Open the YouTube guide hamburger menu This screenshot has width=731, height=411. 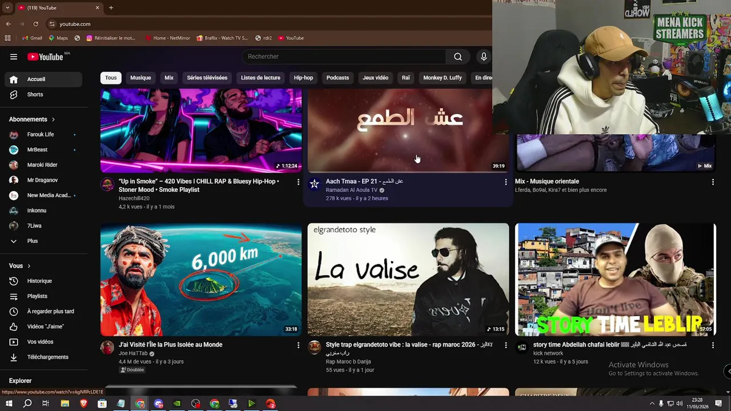pyautogui.click(x=14, y=57)
